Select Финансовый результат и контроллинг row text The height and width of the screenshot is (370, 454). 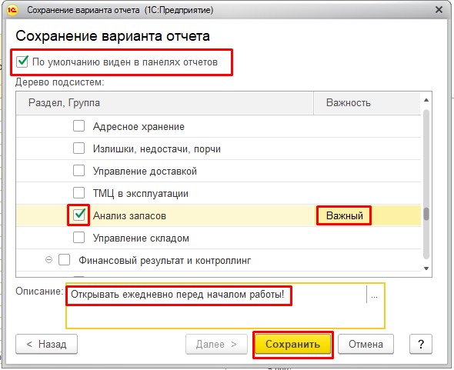[165, 260]
